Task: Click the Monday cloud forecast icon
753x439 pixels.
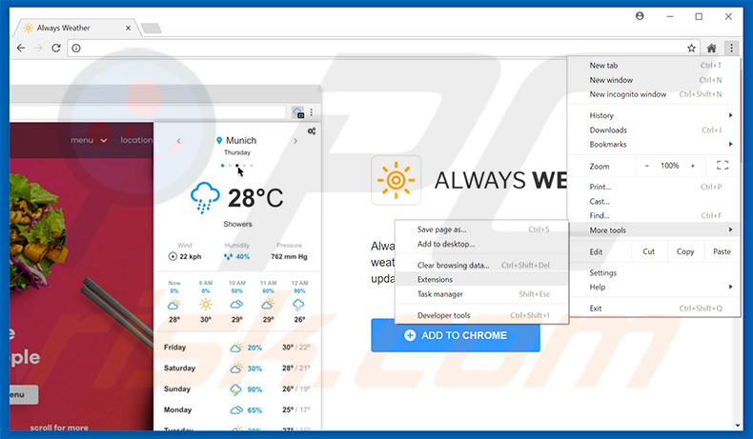Action: coord(235,409)
